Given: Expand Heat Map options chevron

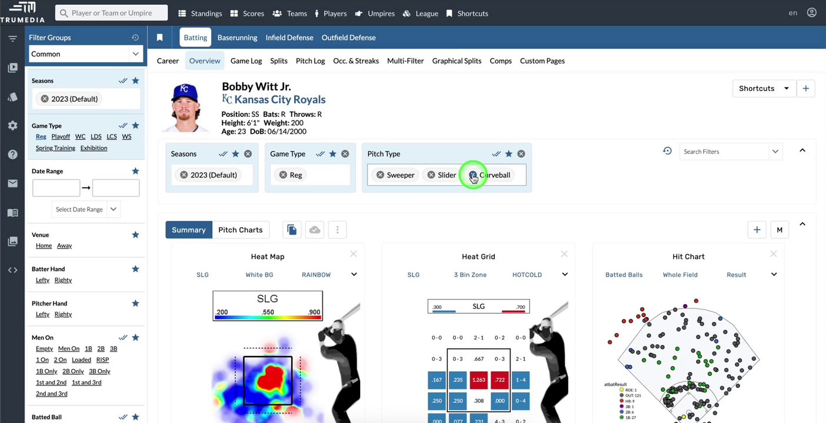Looking at the screenshot, I should (354, 274).
